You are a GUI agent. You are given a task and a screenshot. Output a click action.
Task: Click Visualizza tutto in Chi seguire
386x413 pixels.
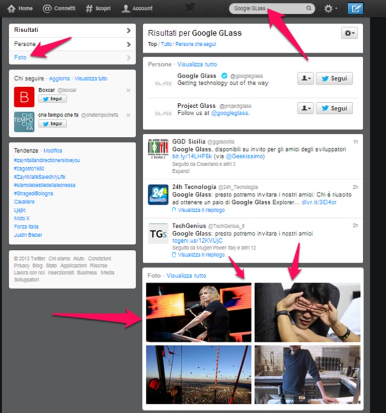pos(91,79)
